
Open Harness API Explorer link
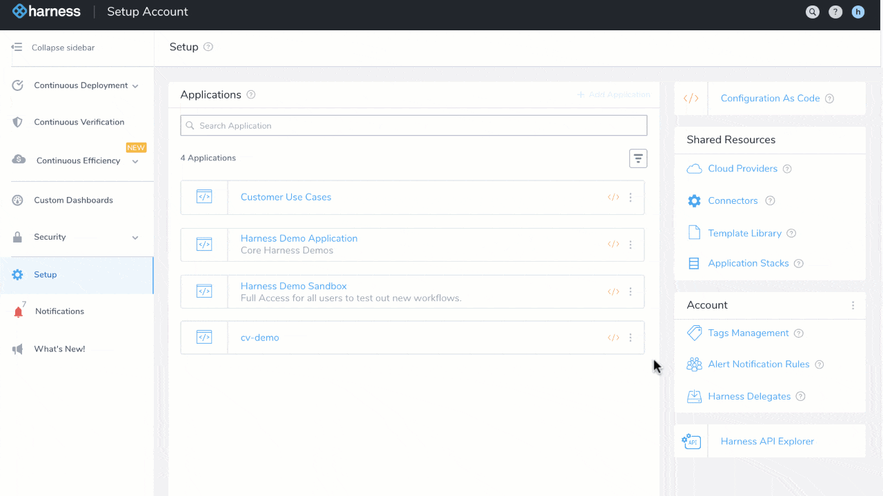767,442
